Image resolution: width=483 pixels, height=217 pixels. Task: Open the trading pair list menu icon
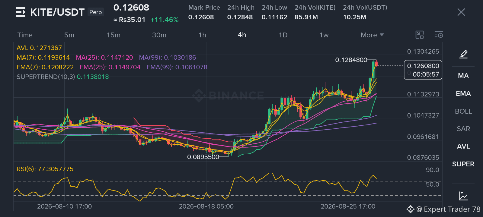coord(21,12)
